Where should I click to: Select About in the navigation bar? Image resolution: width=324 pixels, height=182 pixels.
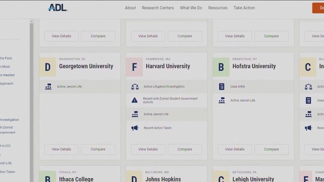[x=130, y=8]
